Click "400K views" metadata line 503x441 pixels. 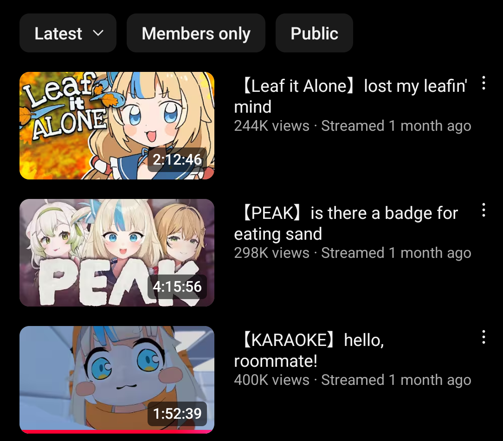point(353,380)
